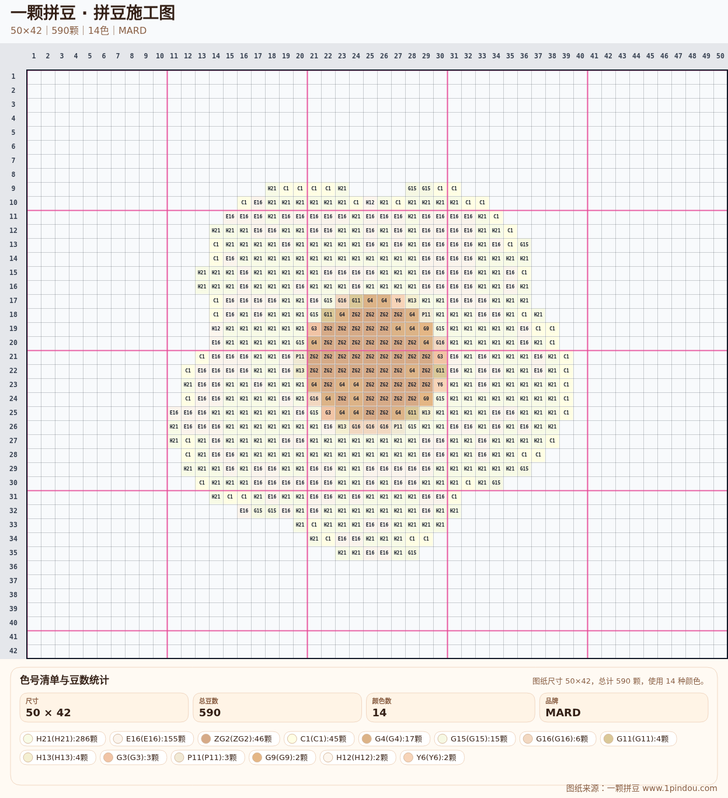Click the Y6 bead cell in row 23

440,385
